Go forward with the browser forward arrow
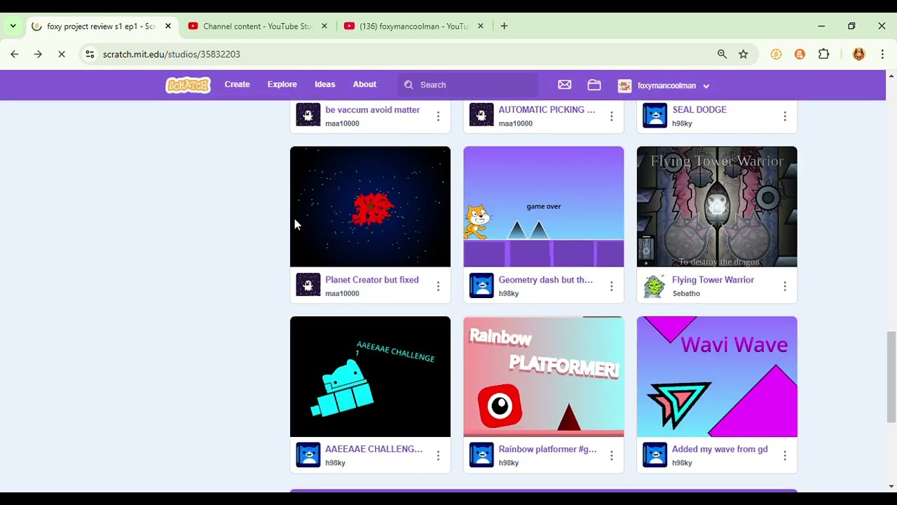Viewport: 897px width, 505px height. [38, 54]
